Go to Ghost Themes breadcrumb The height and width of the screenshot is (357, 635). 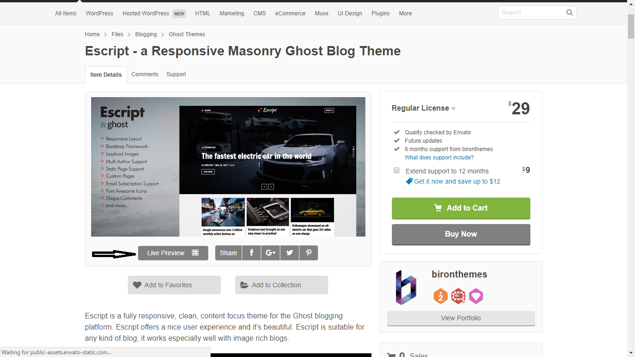point(187,34)
